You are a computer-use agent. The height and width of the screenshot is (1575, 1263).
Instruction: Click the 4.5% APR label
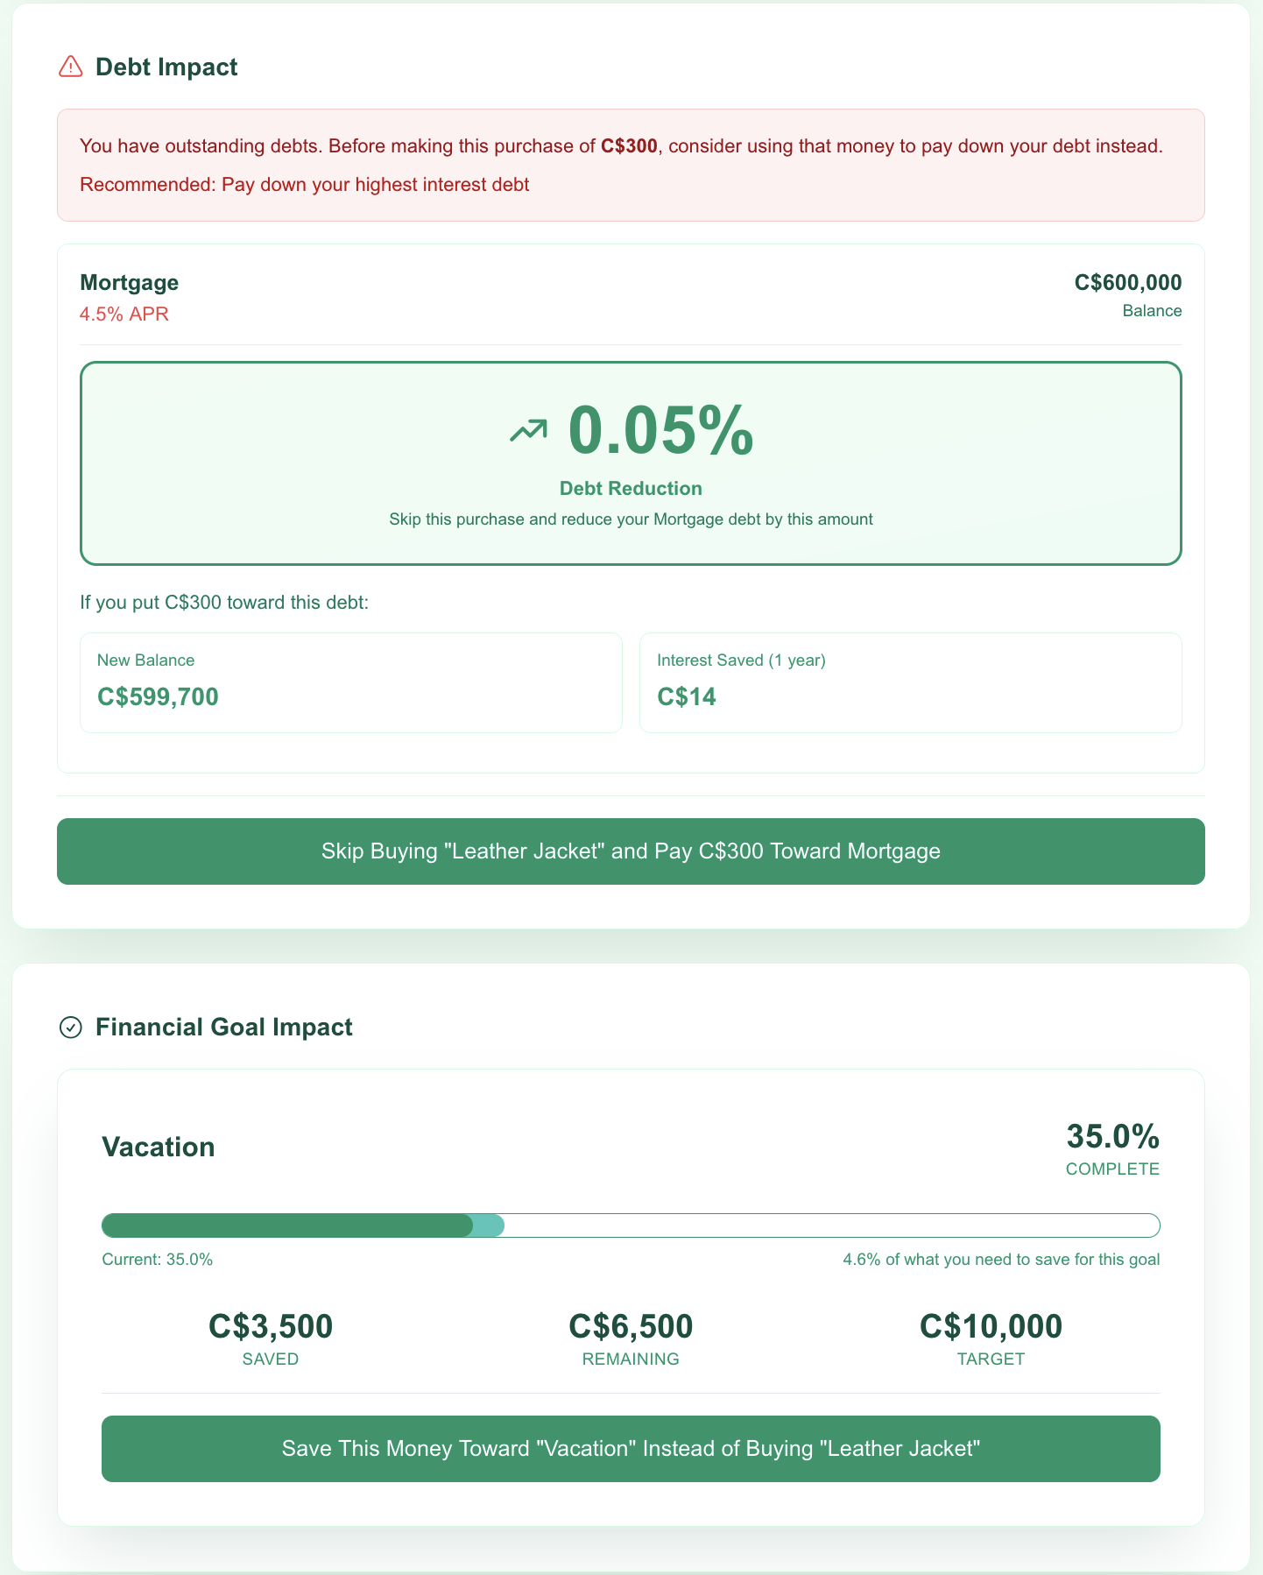[123, 314]
